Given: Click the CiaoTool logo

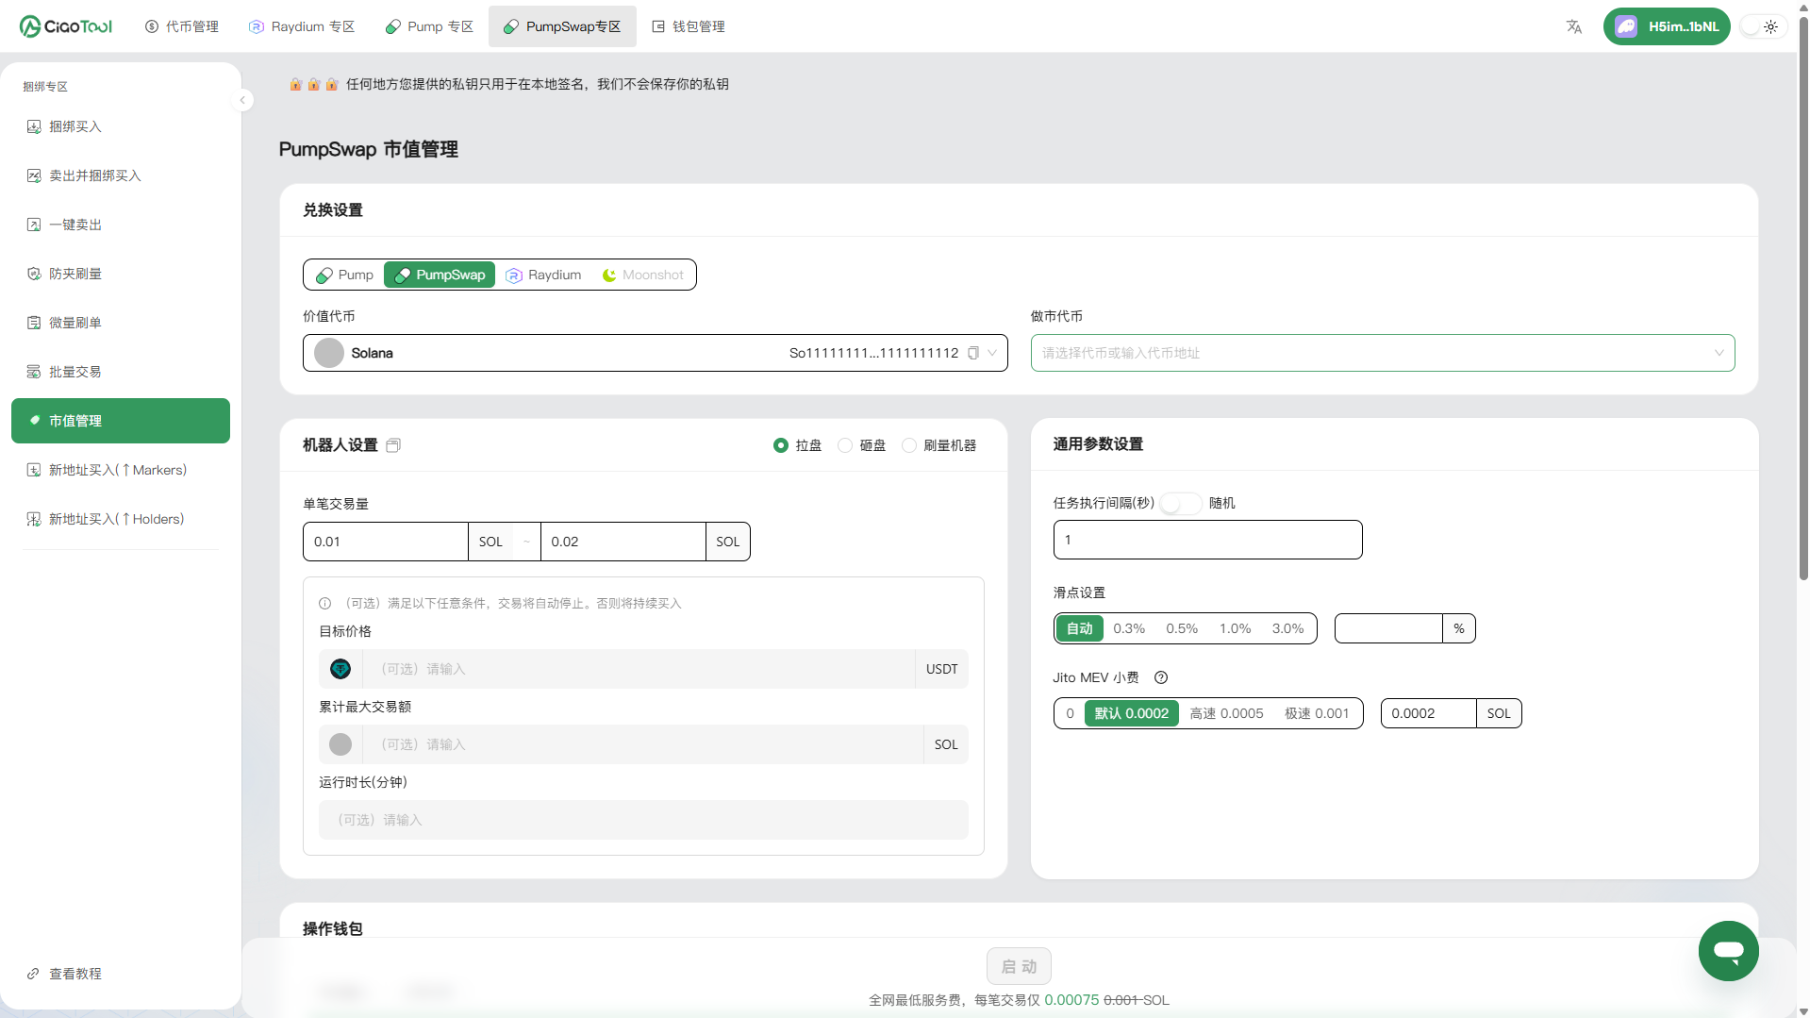Looking at the screenshot, I should 66,26.
